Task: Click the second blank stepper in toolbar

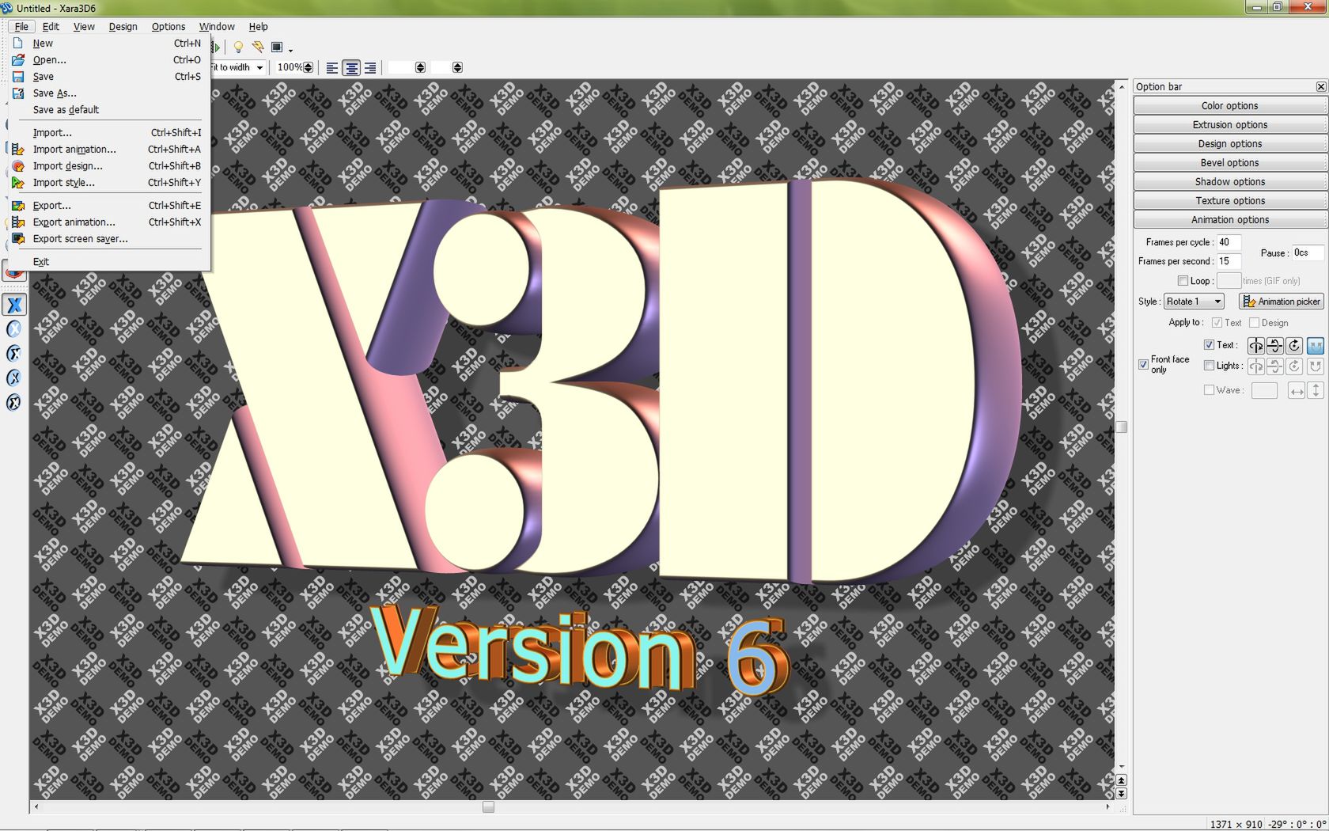Action: pos(457,68)
